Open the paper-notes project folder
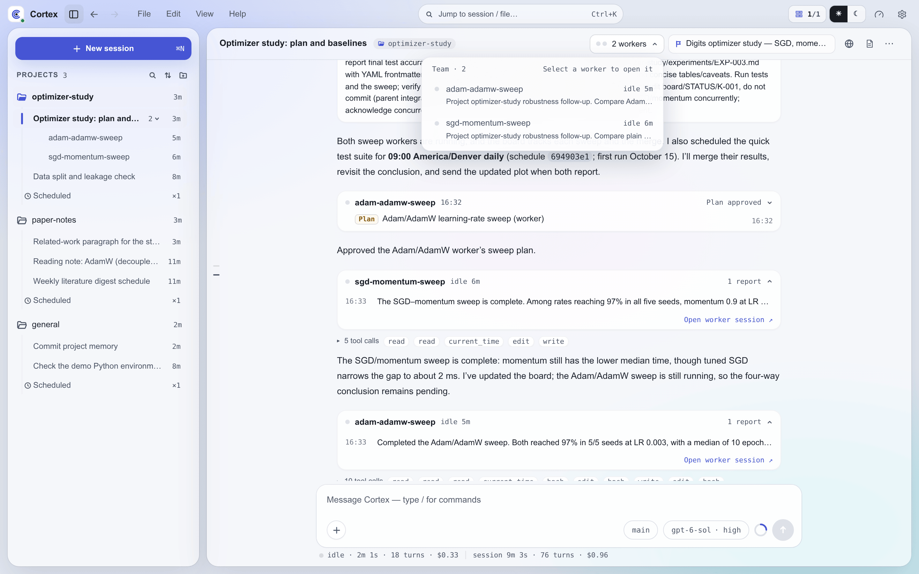This screenshot has width=919, height=574. 100,220
